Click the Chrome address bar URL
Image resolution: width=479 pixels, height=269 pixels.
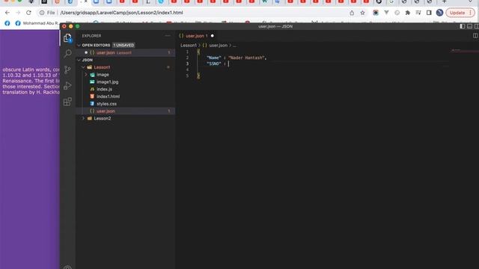click(x=121, y=13)
